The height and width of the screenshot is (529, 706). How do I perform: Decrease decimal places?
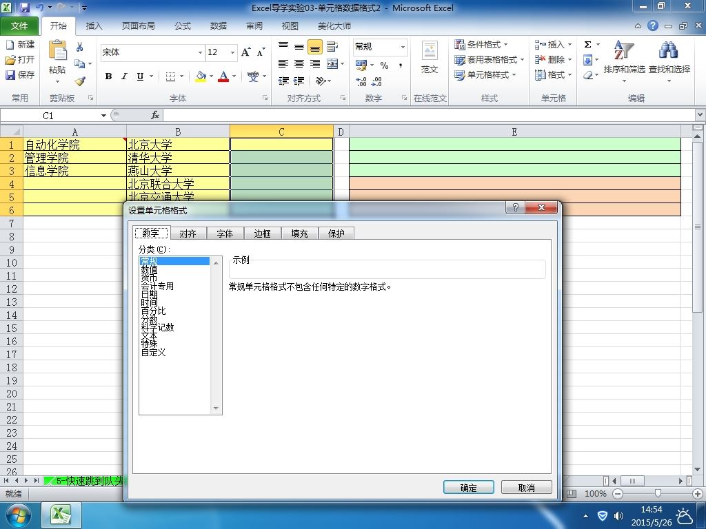tap(377, 81)
